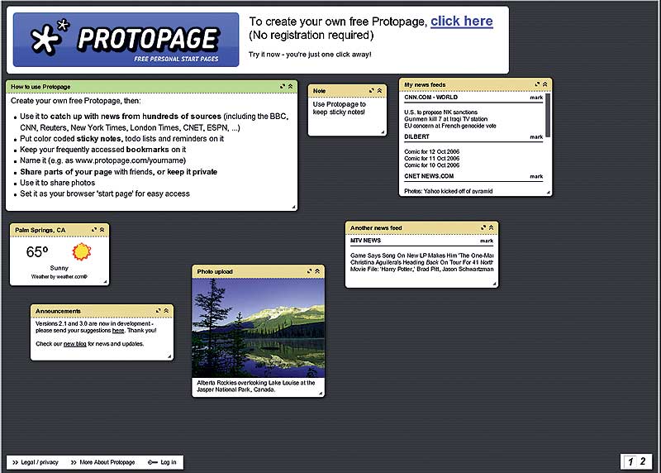Click the photo caption 'Alberta Rockies overlooking Lake Louise'
Image resolution: width=661 pixels, height=473 pixels.
pos(256,386)
